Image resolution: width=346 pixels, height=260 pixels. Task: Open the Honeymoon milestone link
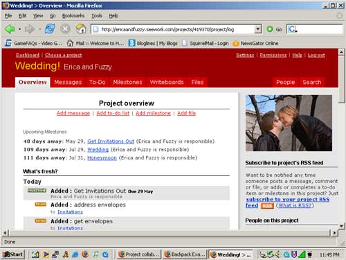click(102, 158)
